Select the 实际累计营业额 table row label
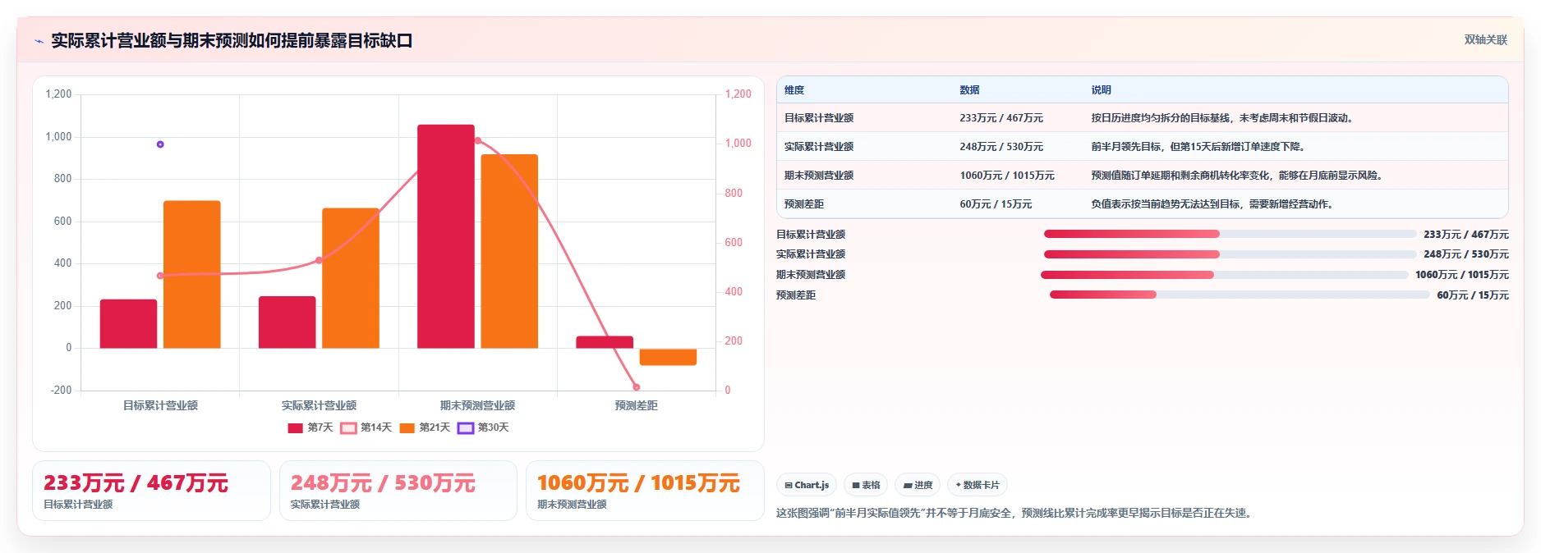Screen dimensions: 1541x553 (x=819, y=147)
